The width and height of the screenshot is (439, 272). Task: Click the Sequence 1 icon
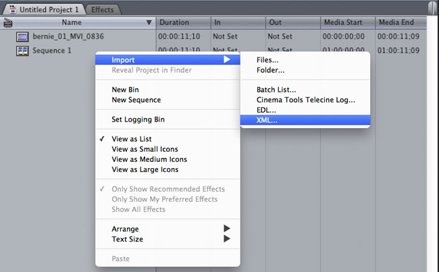[22, 51]
